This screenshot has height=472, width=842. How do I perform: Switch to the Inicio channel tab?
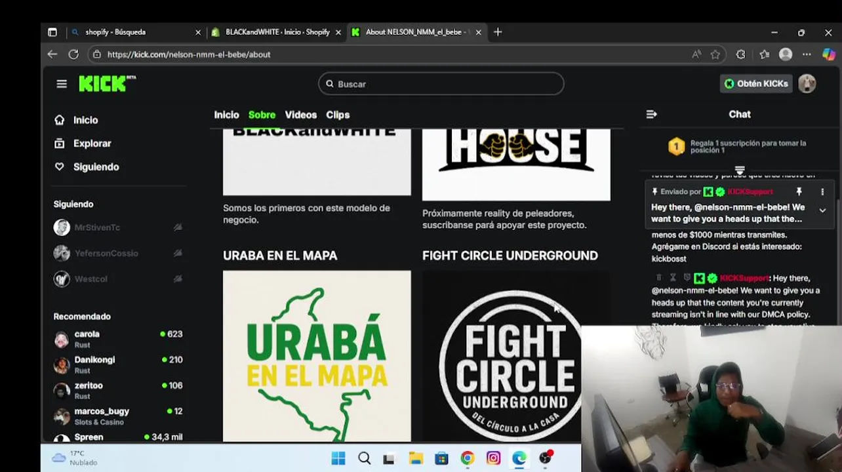coord(226,115)
